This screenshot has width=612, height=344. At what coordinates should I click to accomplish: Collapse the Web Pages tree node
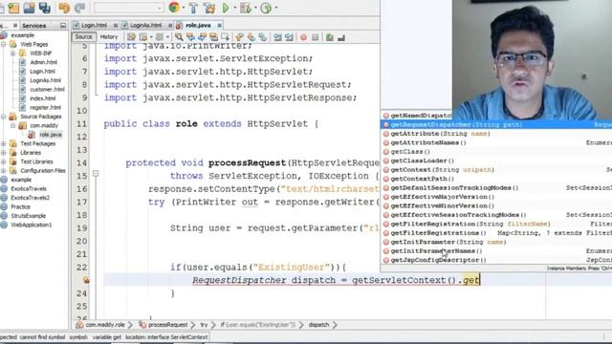point(4,45)
